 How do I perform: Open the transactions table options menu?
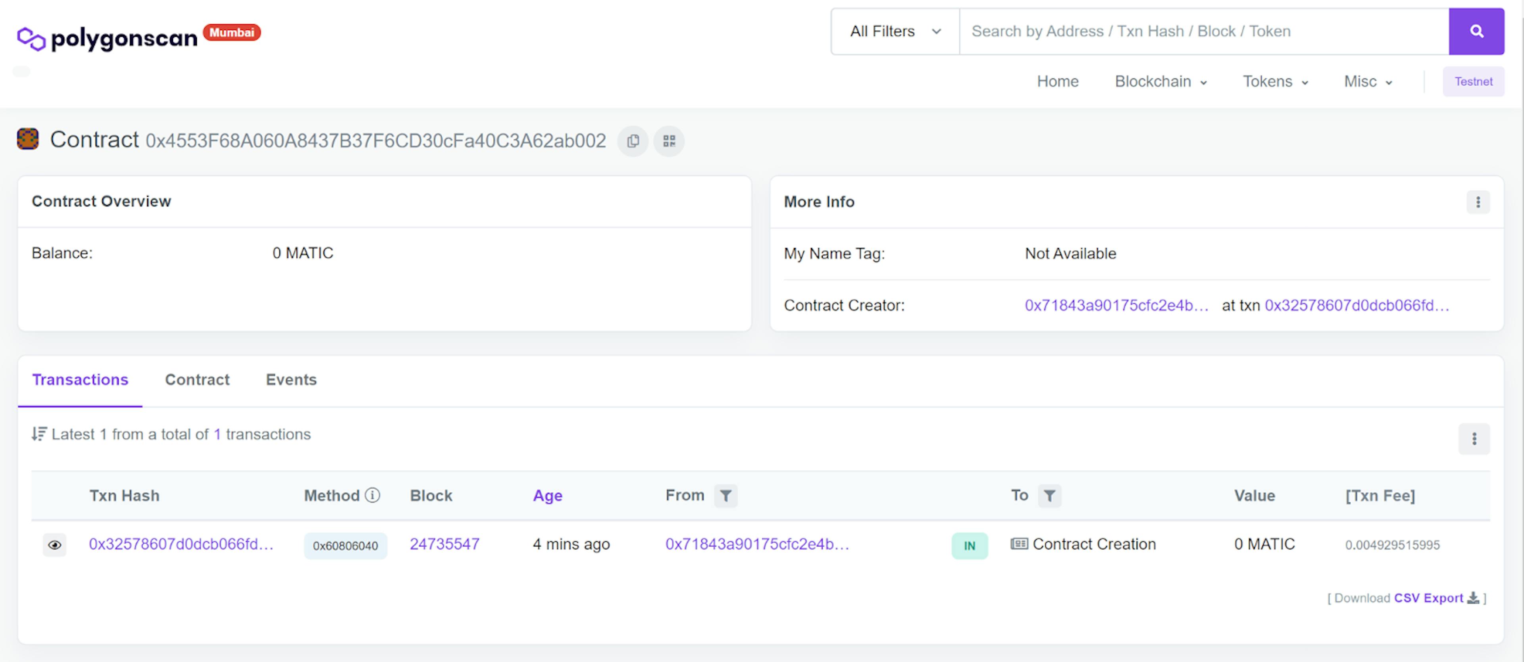click(x=1474, y=439)
